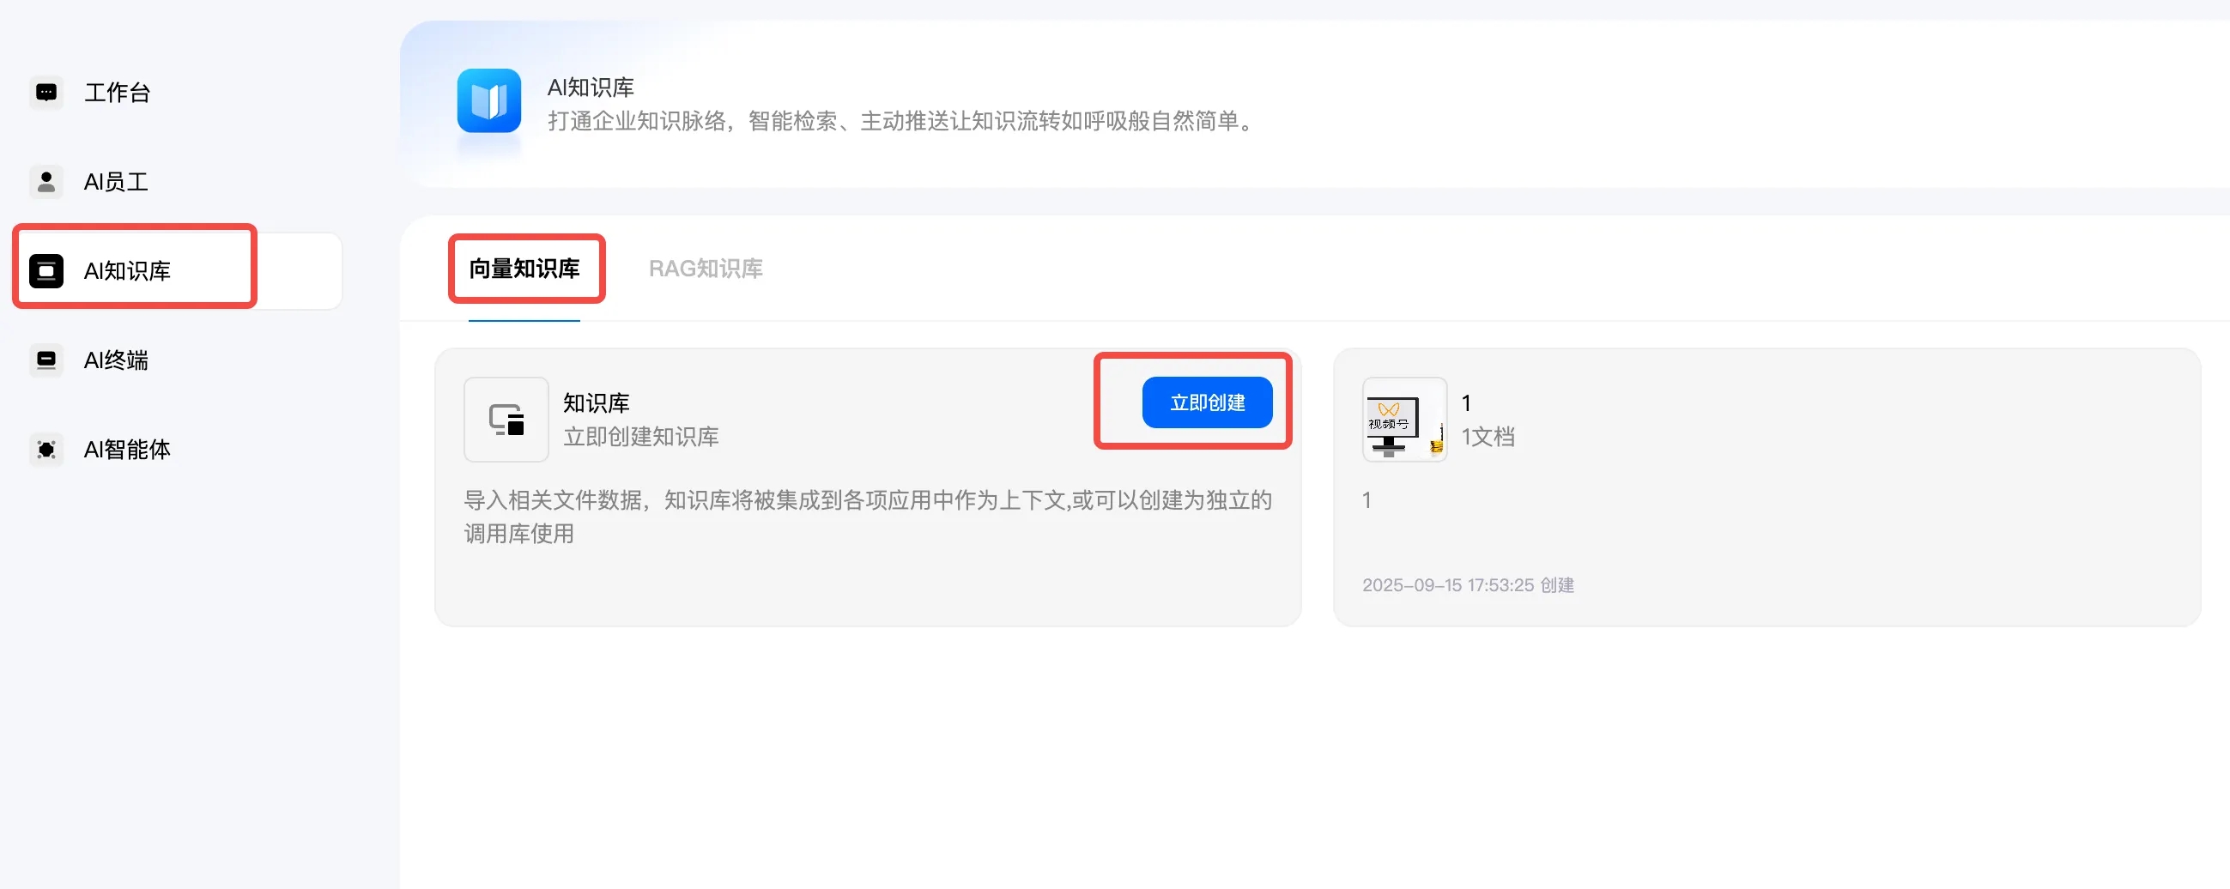Viewport: 2230px width, 889px height.
Task: Navigate to AI智能体 via sidebar label
Action: [x=127, y=450]
